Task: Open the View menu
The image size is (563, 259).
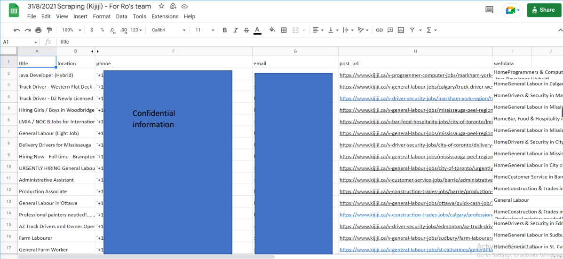Action: 62,16
